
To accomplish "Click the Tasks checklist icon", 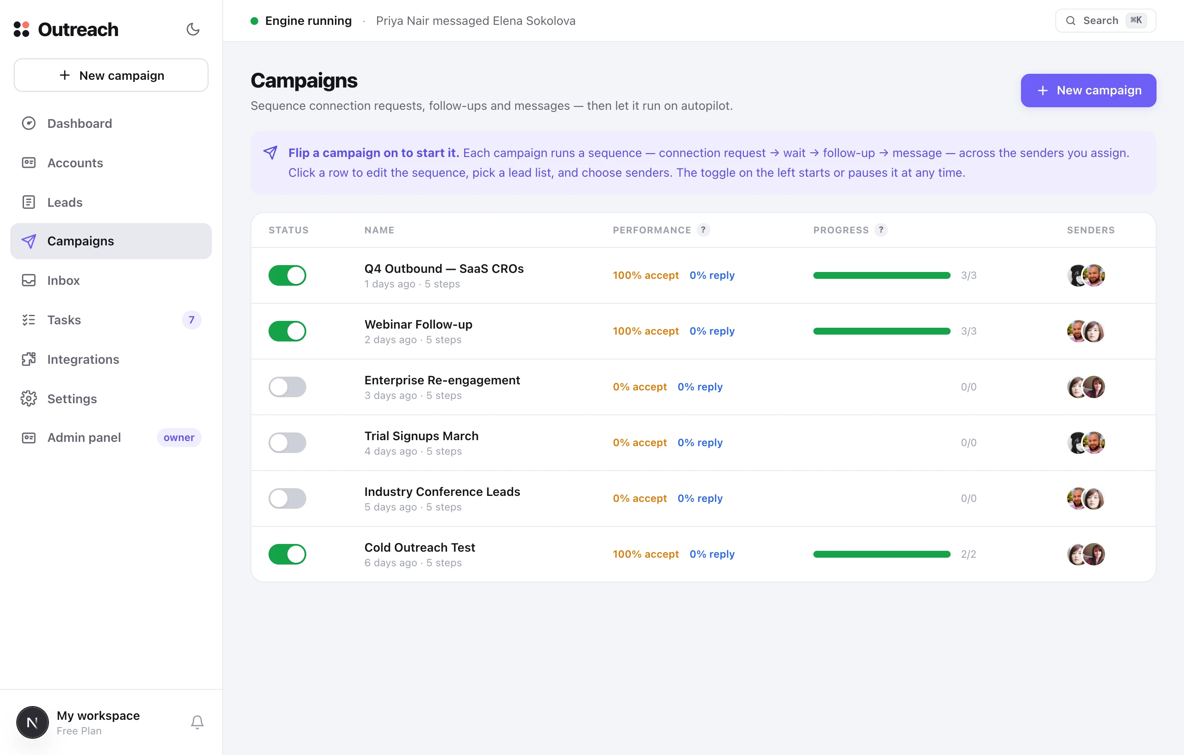I will click(28, 320).
